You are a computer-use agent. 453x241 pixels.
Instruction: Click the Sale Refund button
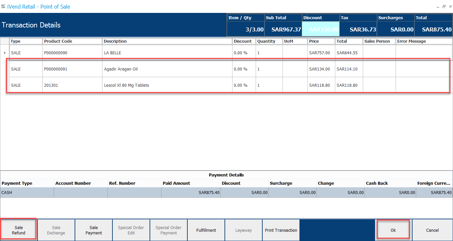[19, 230]
